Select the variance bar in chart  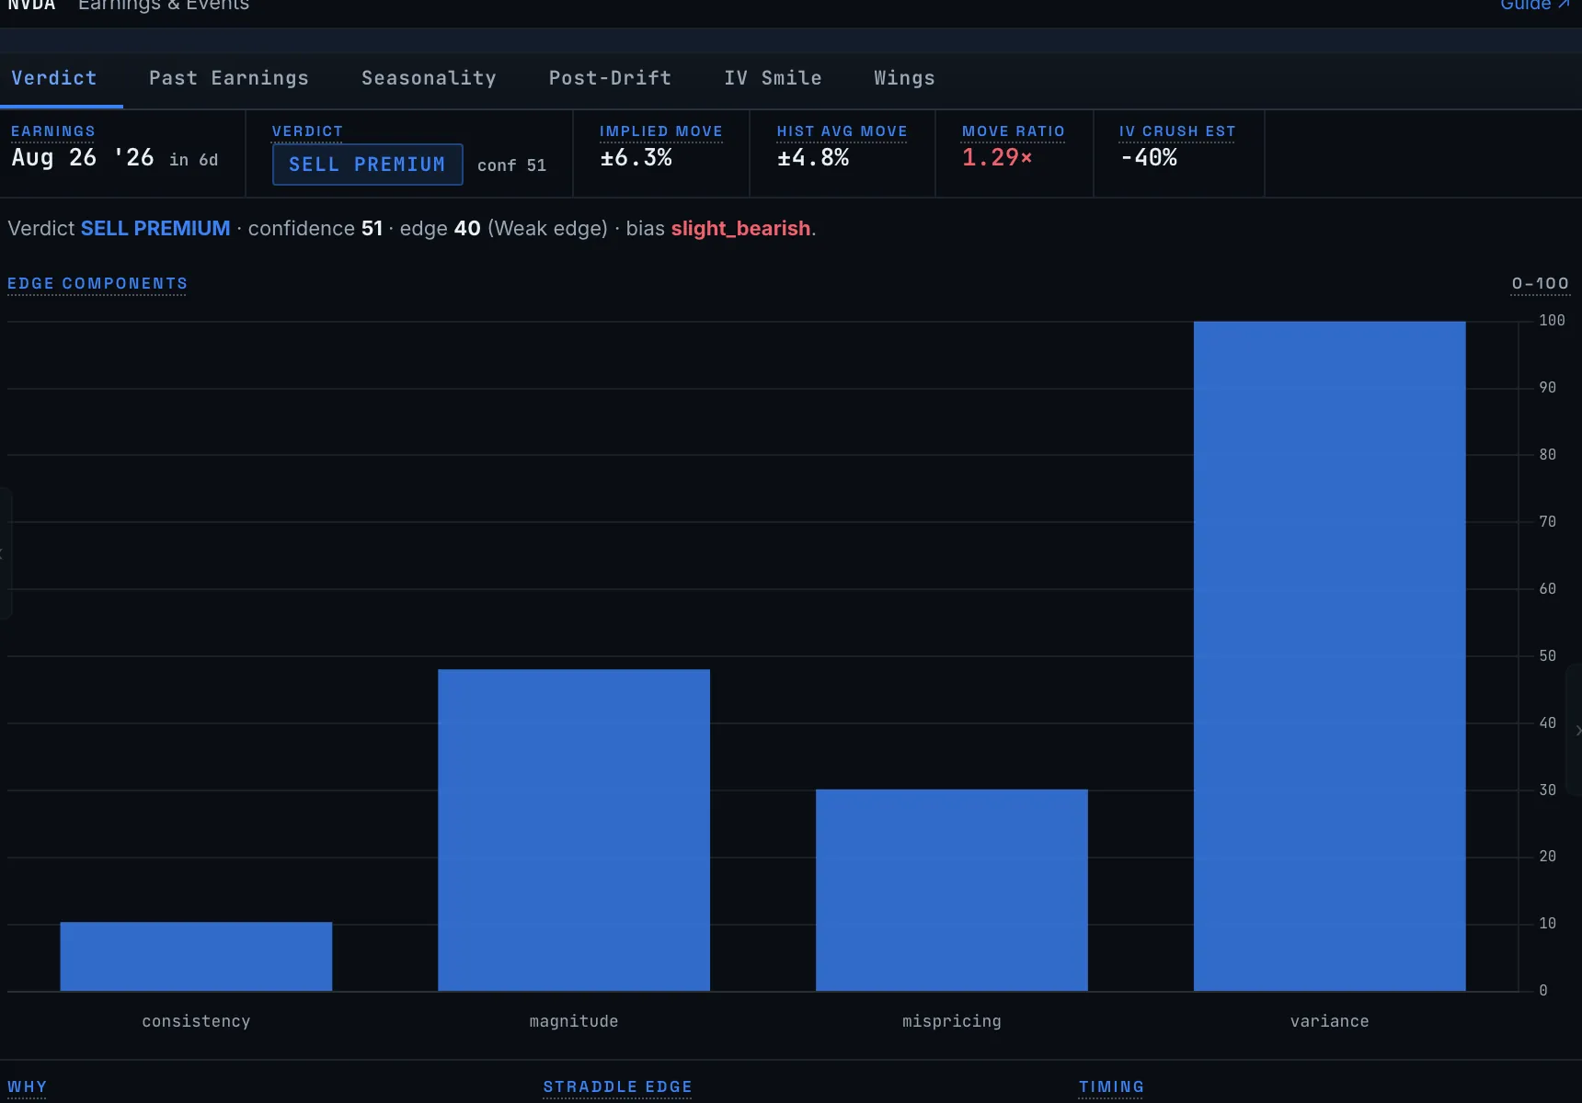click(1329, 656)
